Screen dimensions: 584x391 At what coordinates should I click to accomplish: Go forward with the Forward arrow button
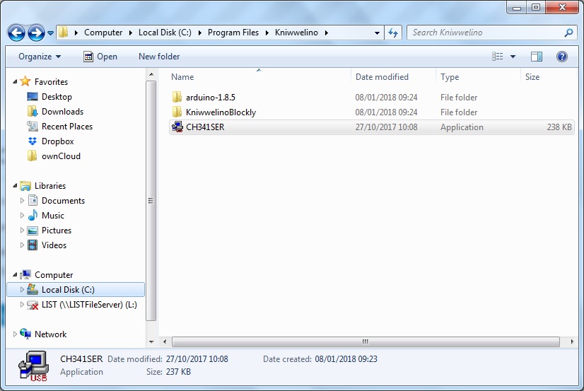coord(36,33)
